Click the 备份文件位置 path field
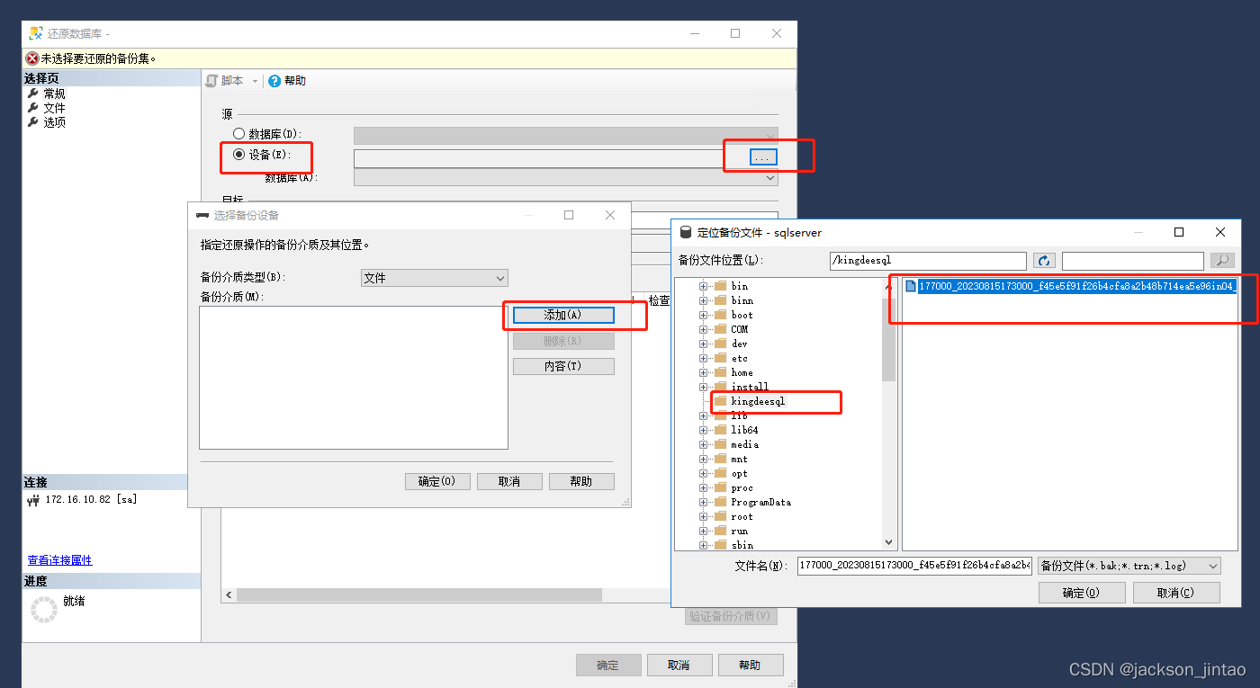1260x688 pixels. (x=928, y=261)
